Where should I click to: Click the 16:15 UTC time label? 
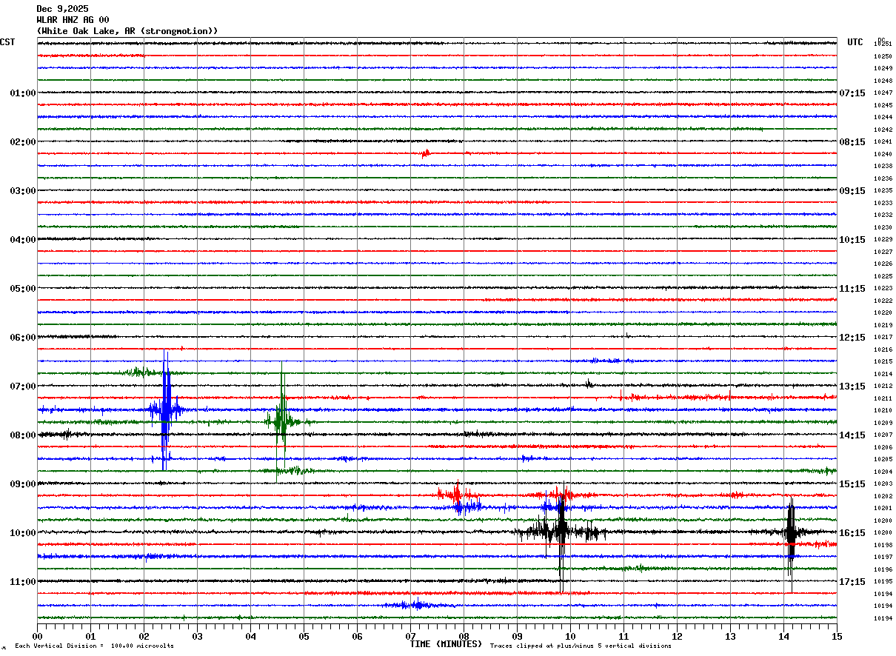852,533
